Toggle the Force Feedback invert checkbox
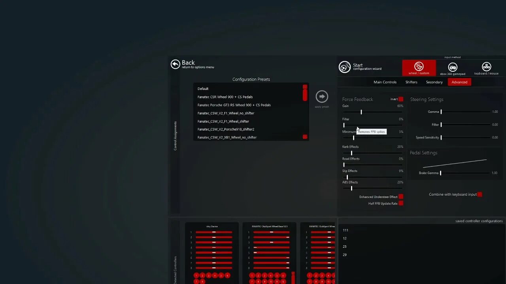Screen dimensions: 506x284 (401, 99)
